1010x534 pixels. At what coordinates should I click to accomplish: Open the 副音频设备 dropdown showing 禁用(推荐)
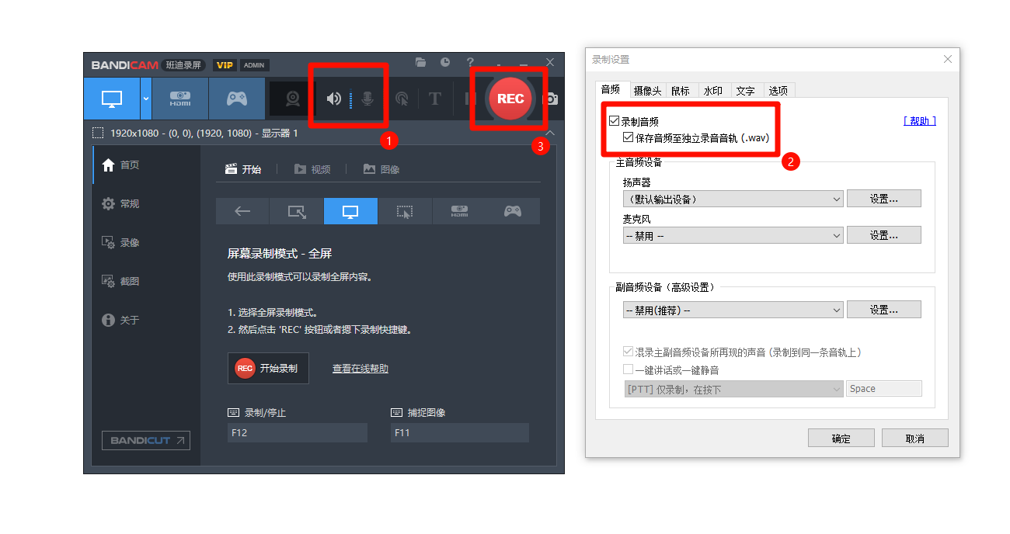tap(733, 310)
